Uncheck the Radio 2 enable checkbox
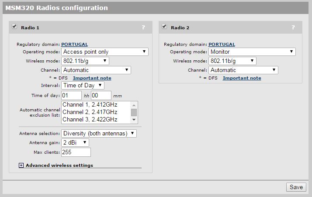This screenshot has width=312, height=197. coord(164,26)
